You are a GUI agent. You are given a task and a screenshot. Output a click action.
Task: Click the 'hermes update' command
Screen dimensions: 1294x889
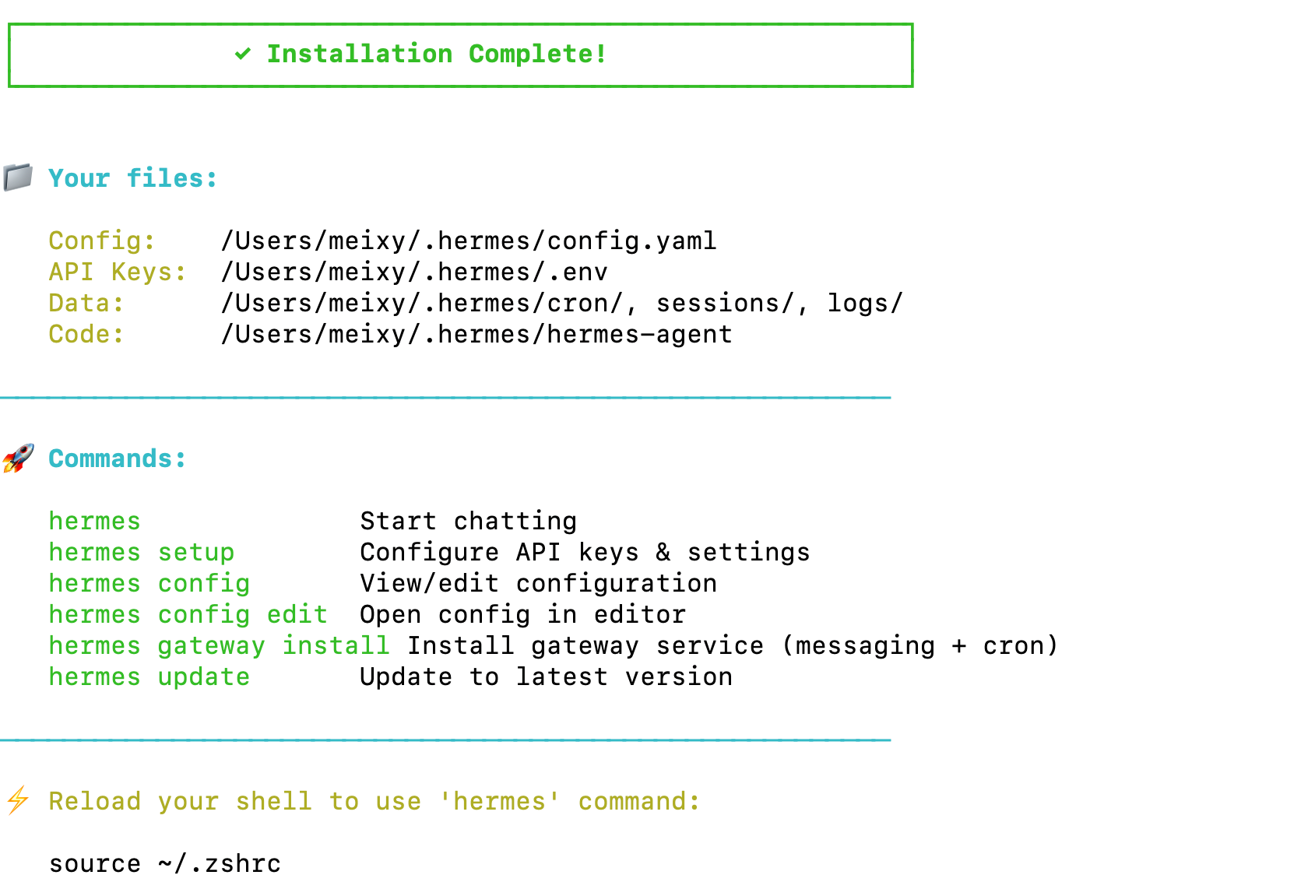tap(149, 676)
